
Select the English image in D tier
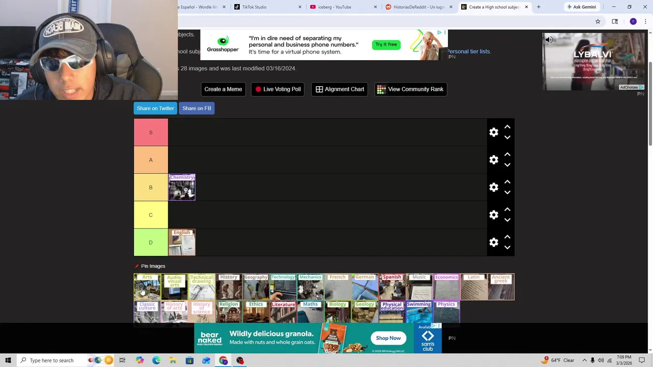(182, 242)
